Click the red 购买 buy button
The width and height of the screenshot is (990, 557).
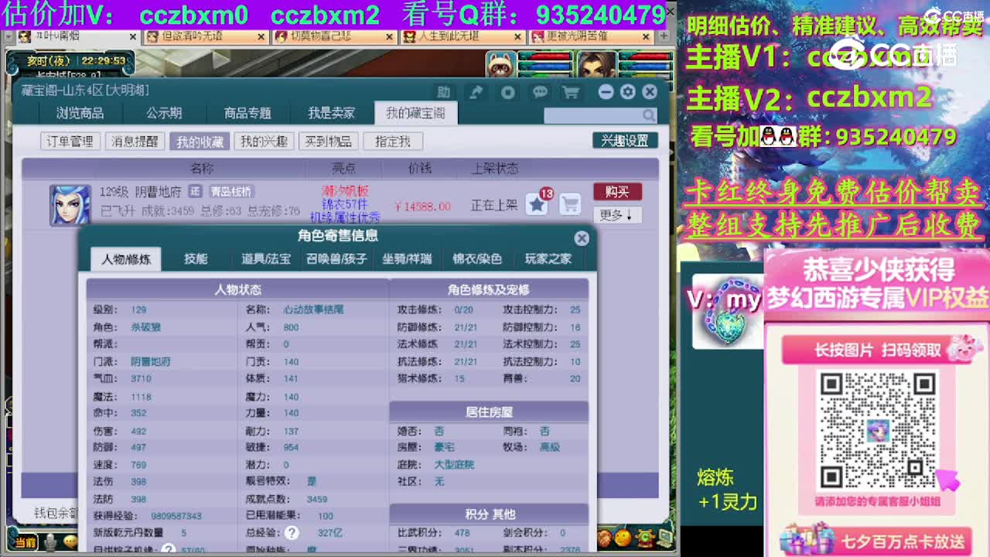pyautogui.click(x=617, y=192)
